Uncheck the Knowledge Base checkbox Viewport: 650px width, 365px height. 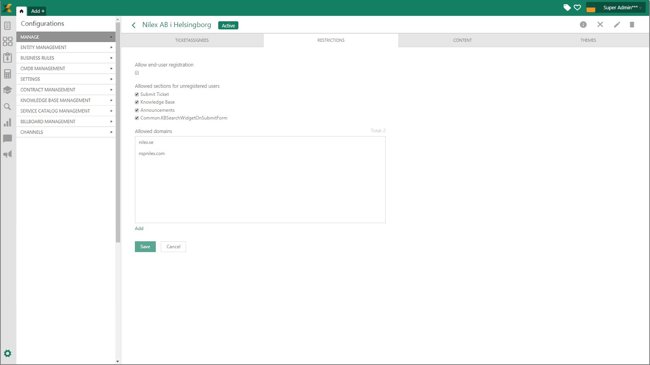point(137,102)
